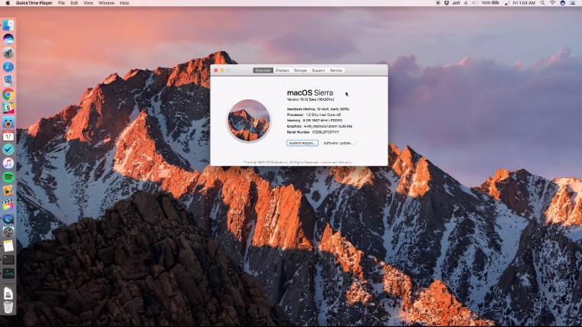Open the Preview app in dock
The width and height of the screenshot is (582, 327).
(8, 80)
